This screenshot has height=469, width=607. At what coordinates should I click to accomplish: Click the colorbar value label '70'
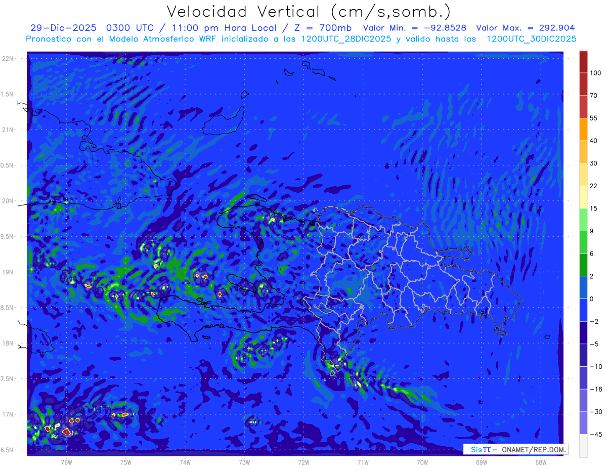(x=594, y=95)
